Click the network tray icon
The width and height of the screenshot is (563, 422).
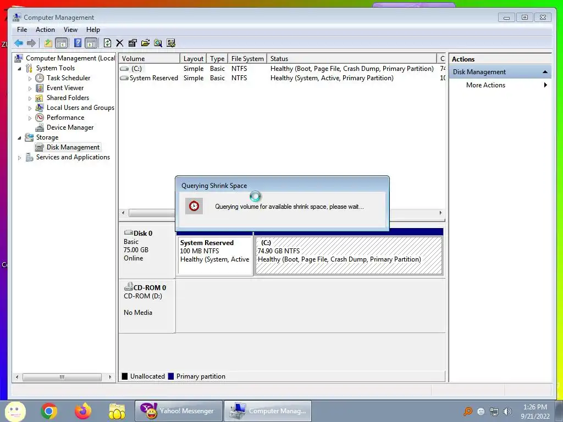(494, 412)
